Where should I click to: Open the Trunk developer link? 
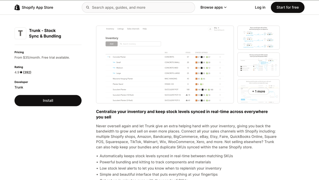(x=19, y=87)
